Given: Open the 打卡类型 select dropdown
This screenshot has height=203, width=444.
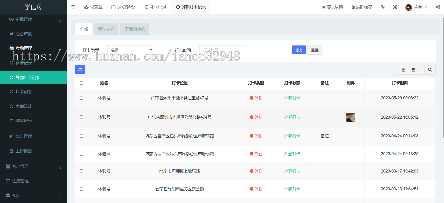Looking at the screenshot, I should pyautogui.click(x=131, y=50).
